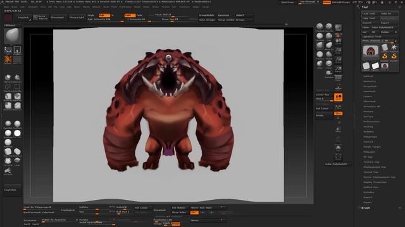Viewport: 405px width, 227px height.
Task: Expand the Texture Map subpalette
Action: pos(371,162)
